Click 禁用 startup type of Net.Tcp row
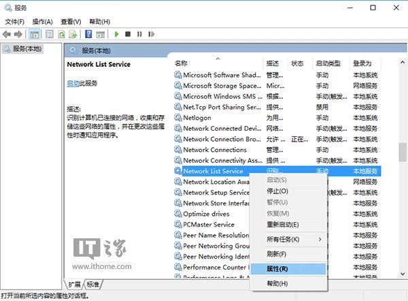 click(322, 107)
